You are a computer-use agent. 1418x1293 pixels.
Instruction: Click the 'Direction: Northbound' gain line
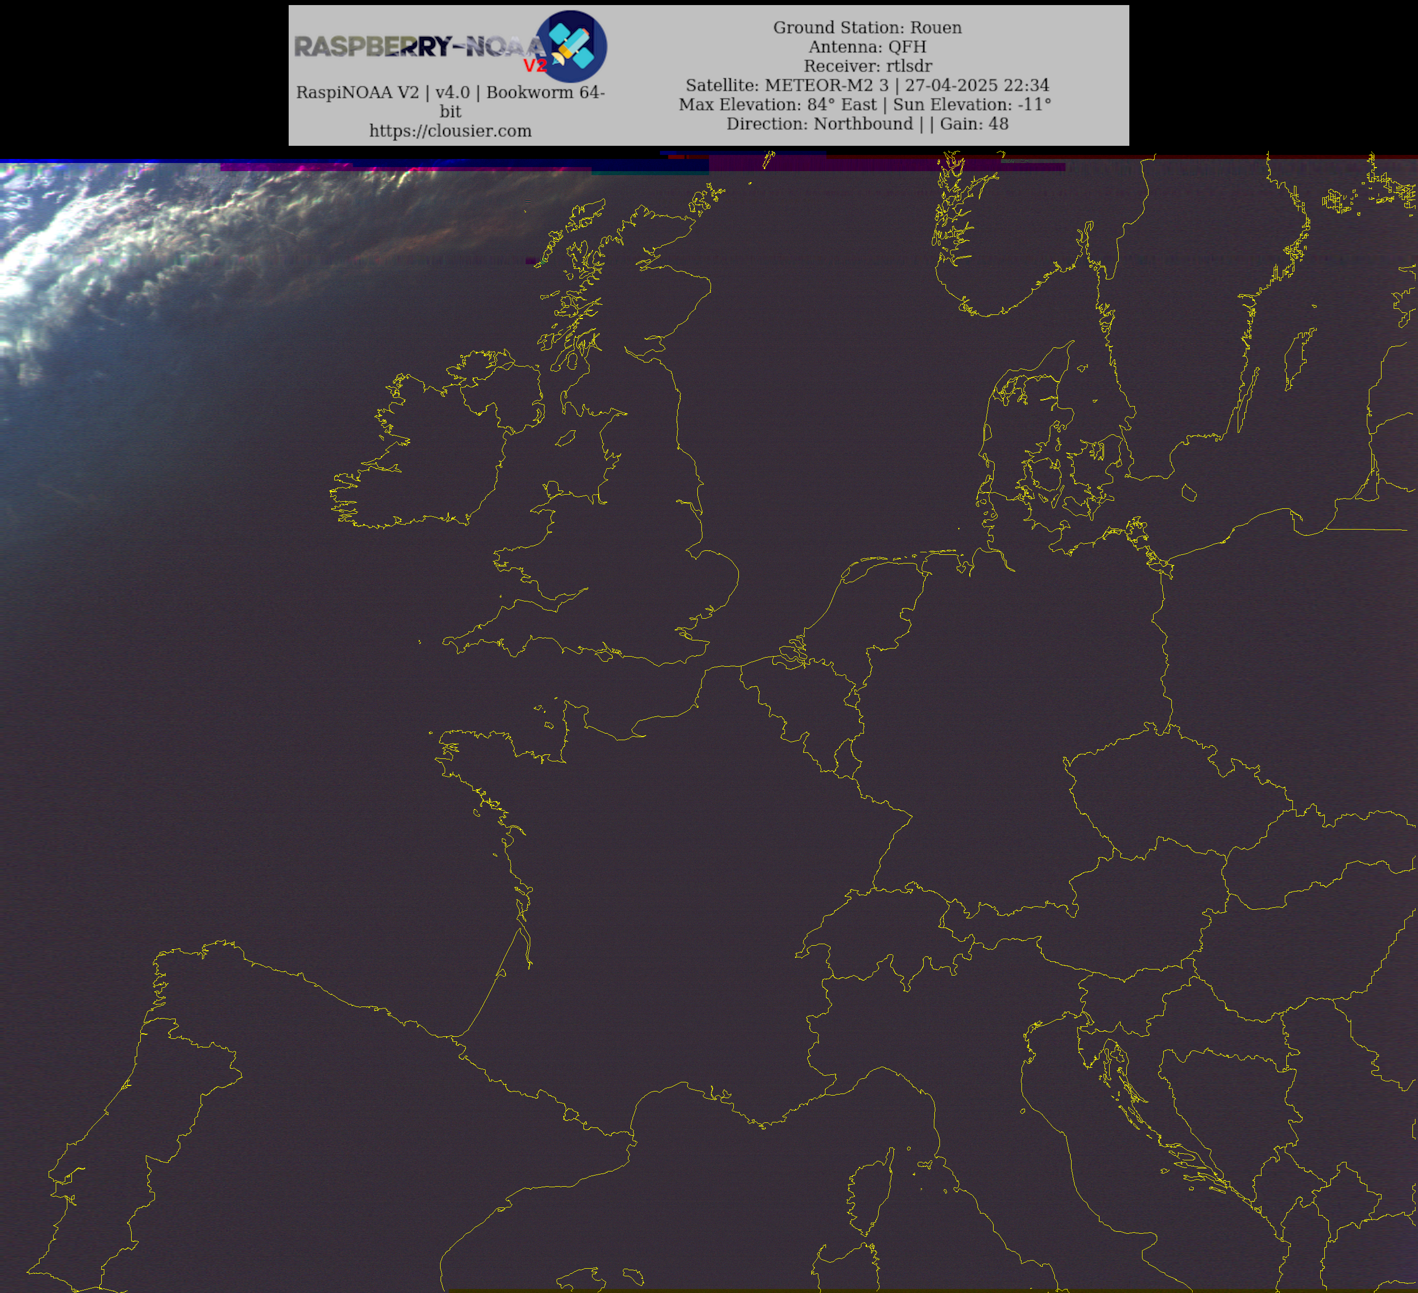coord(867,124)
